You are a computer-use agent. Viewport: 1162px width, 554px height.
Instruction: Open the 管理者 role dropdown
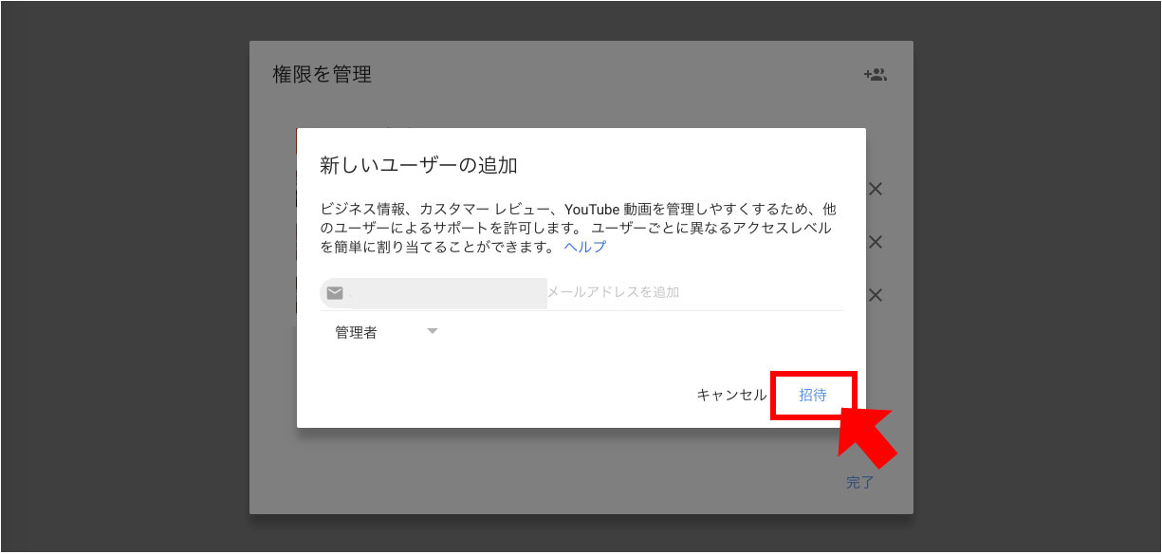386,333
